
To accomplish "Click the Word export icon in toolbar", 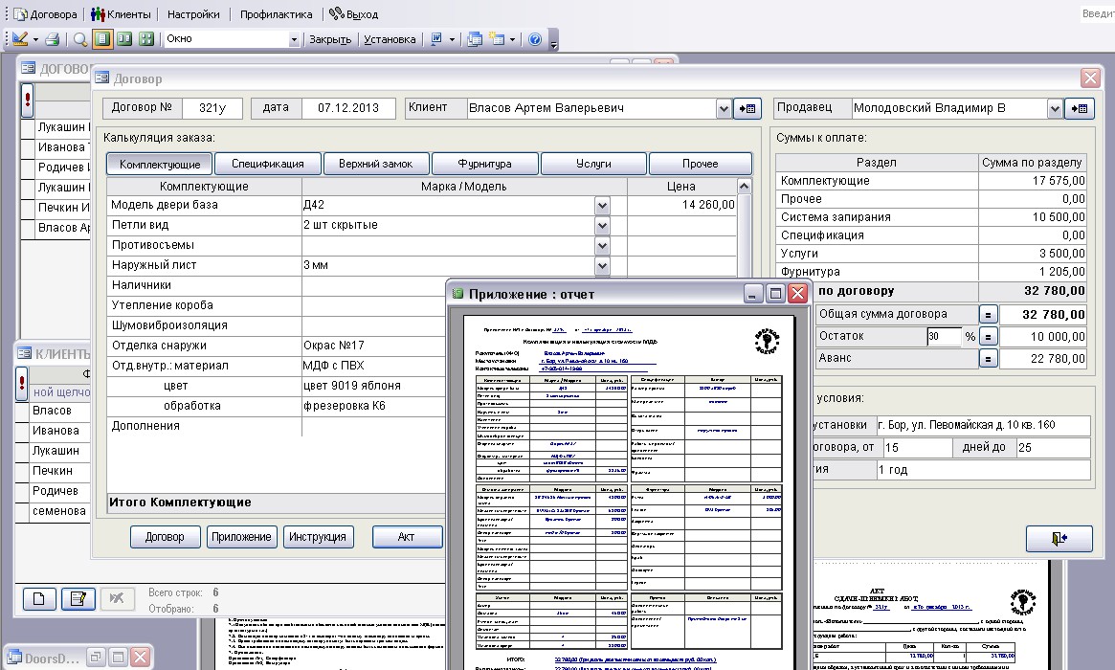I will click(436, 39).
